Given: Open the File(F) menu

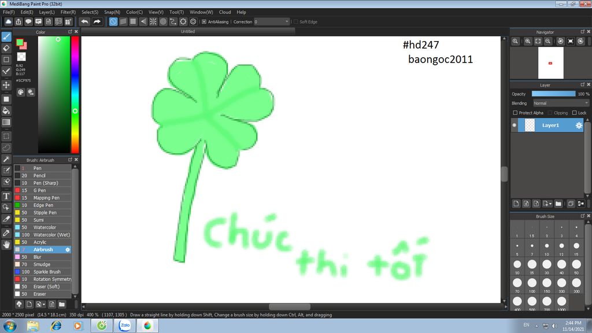Looking at the screenshot, I should point(9,12).
